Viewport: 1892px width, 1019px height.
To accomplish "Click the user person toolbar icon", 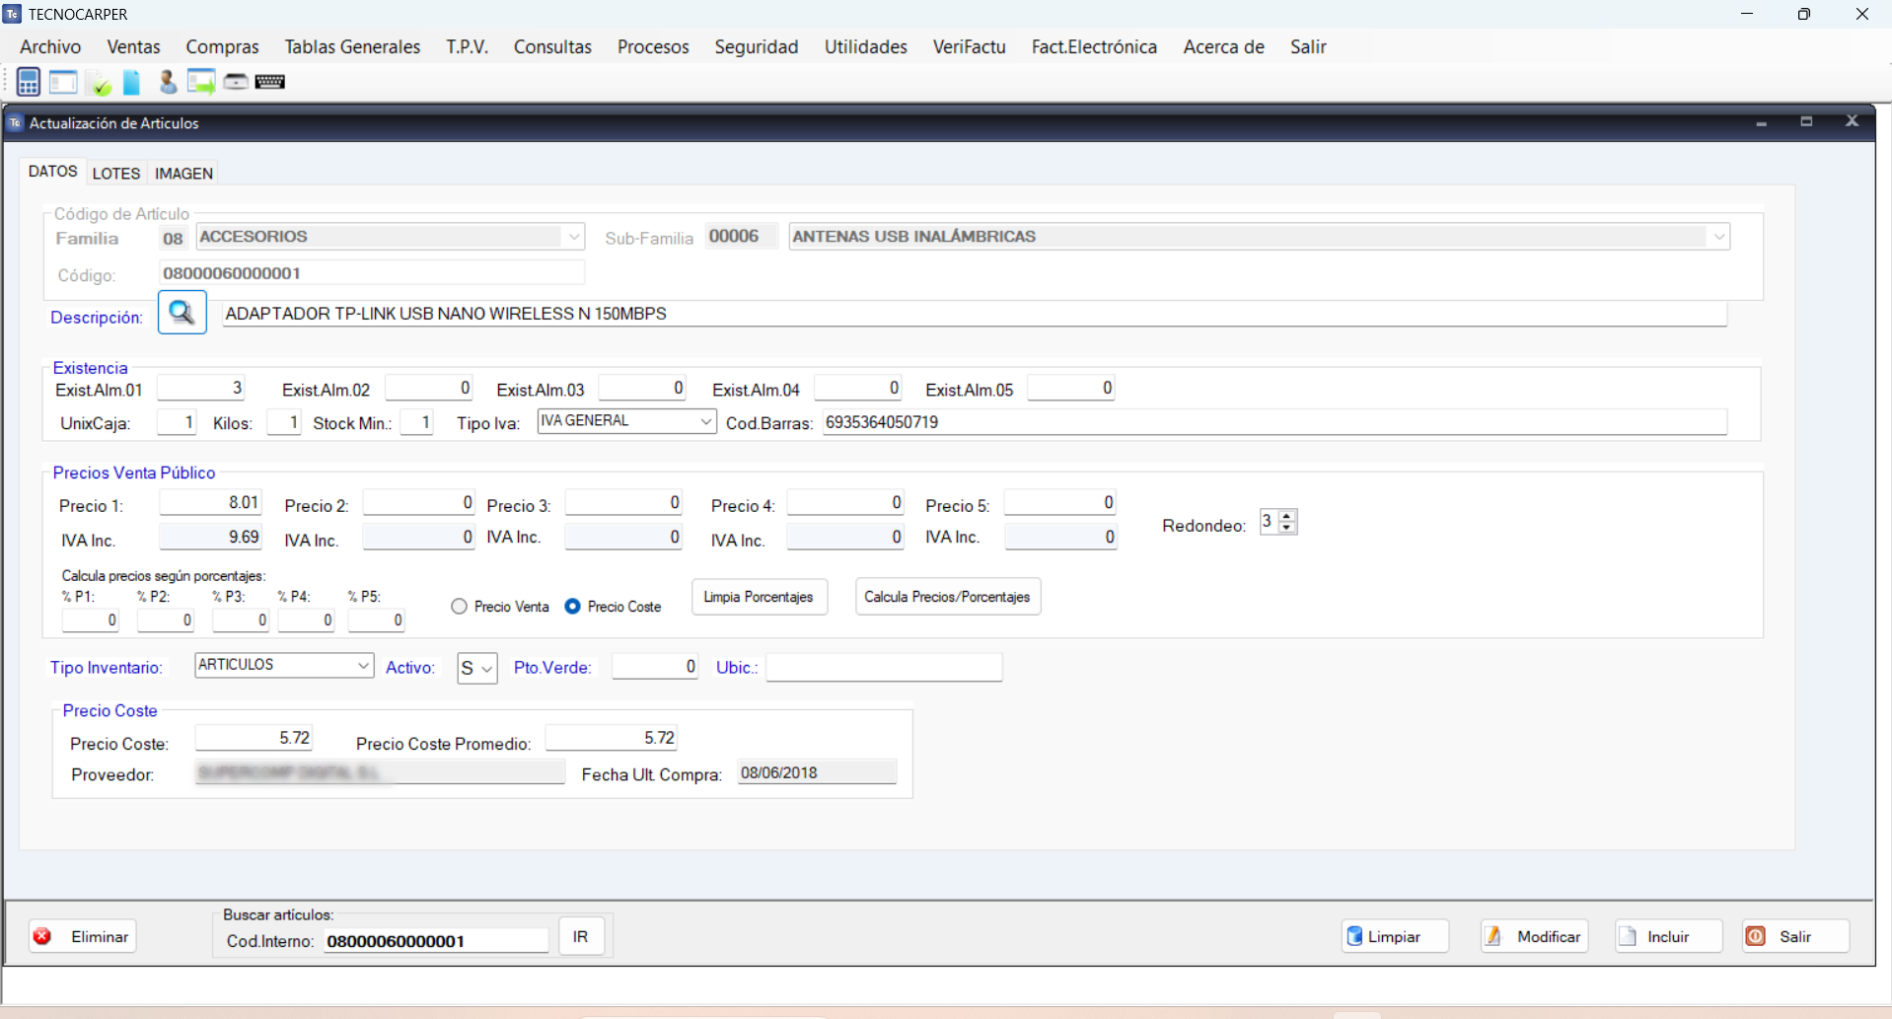I will click(x=168, y=83).
